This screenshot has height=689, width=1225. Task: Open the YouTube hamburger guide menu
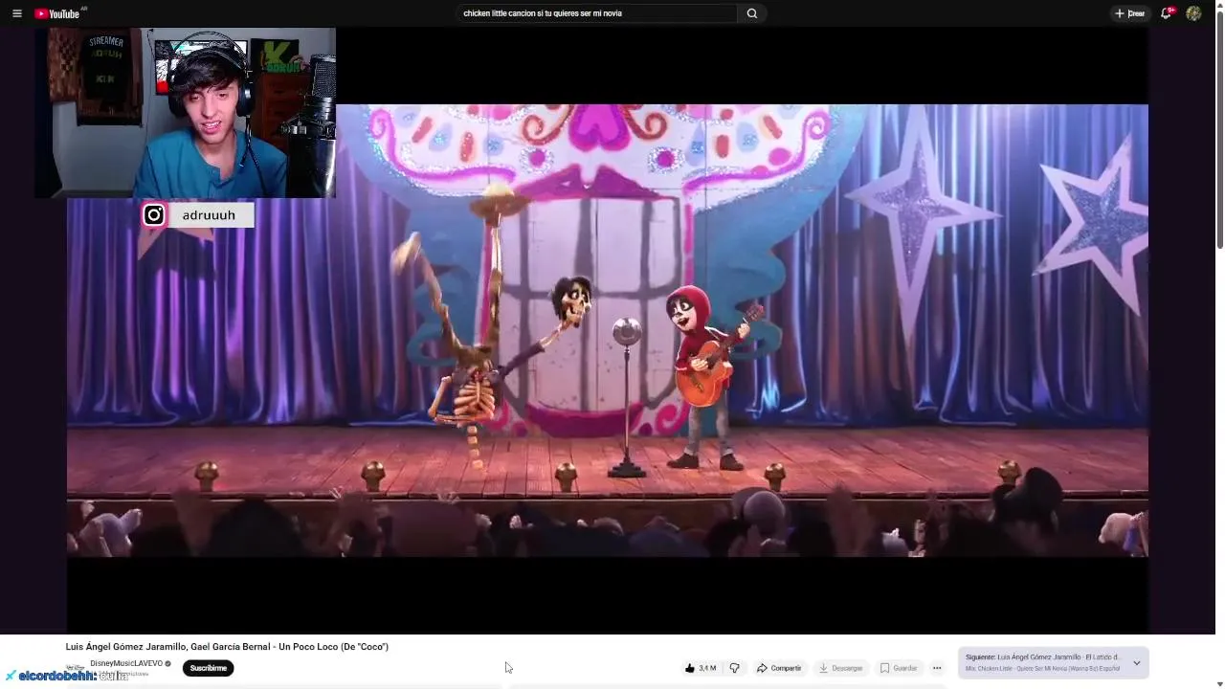(16, 13)
